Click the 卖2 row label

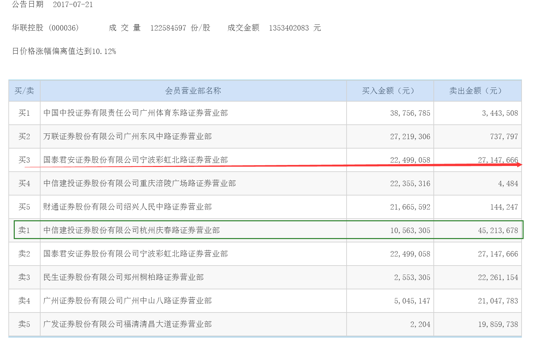24,254
